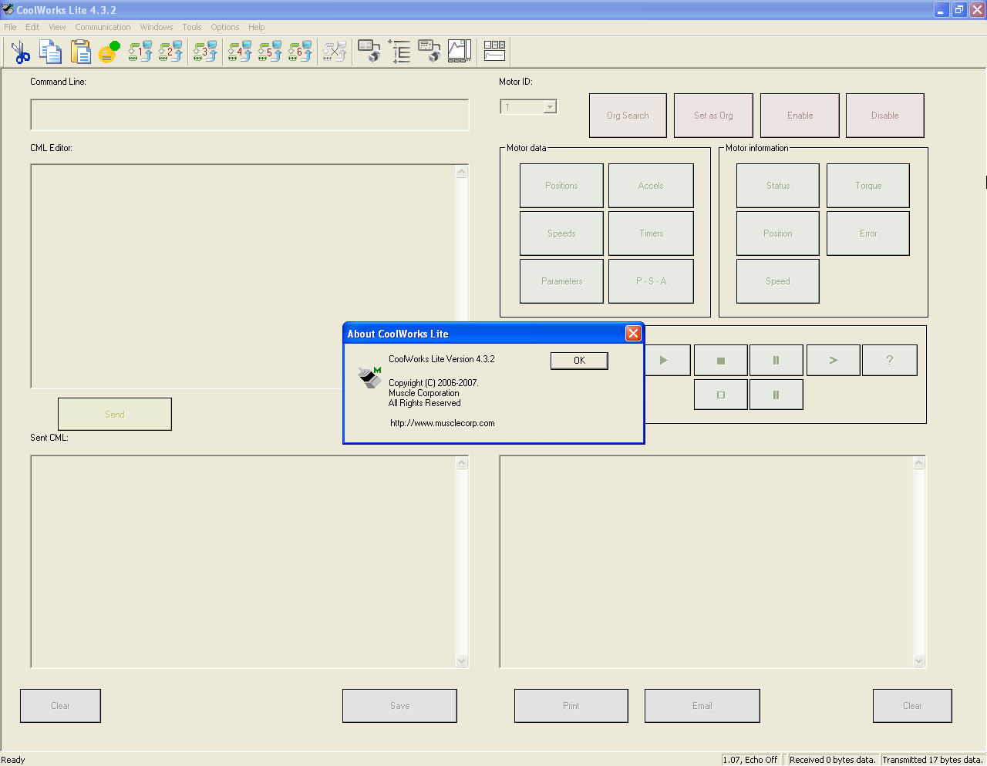987x766 pixels.
Task: Click the hollow square button
Action: [721, 395]
